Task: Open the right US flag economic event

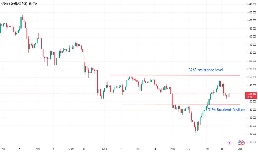Action: click(243, 143)
